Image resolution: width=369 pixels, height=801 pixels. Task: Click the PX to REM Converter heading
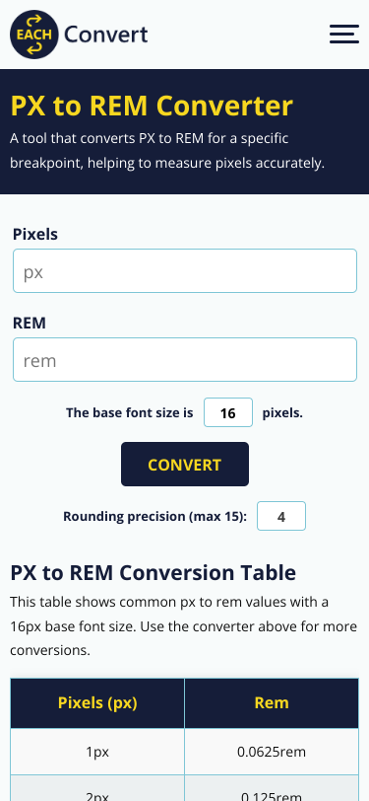152,106
